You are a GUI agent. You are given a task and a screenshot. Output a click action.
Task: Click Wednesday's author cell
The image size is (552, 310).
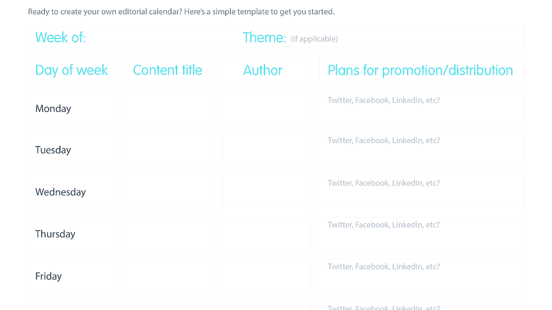[x=266, y=192]
